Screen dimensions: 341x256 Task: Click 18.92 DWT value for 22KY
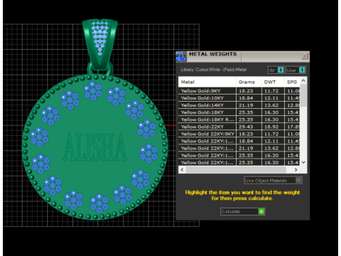pos(271,127)
